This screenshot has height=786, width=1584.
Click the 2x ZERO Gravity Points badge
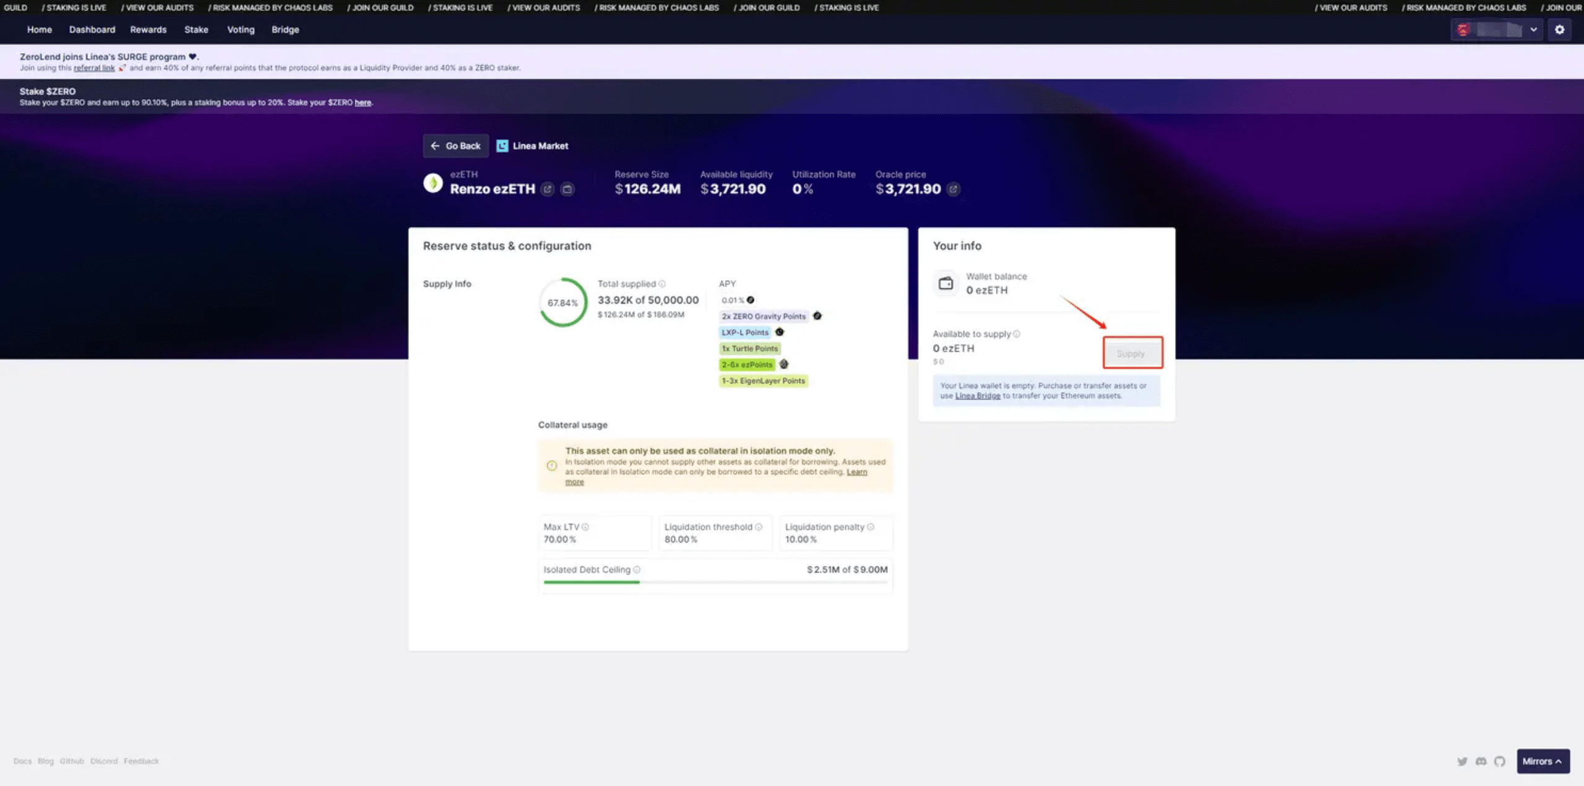(764, 316)
